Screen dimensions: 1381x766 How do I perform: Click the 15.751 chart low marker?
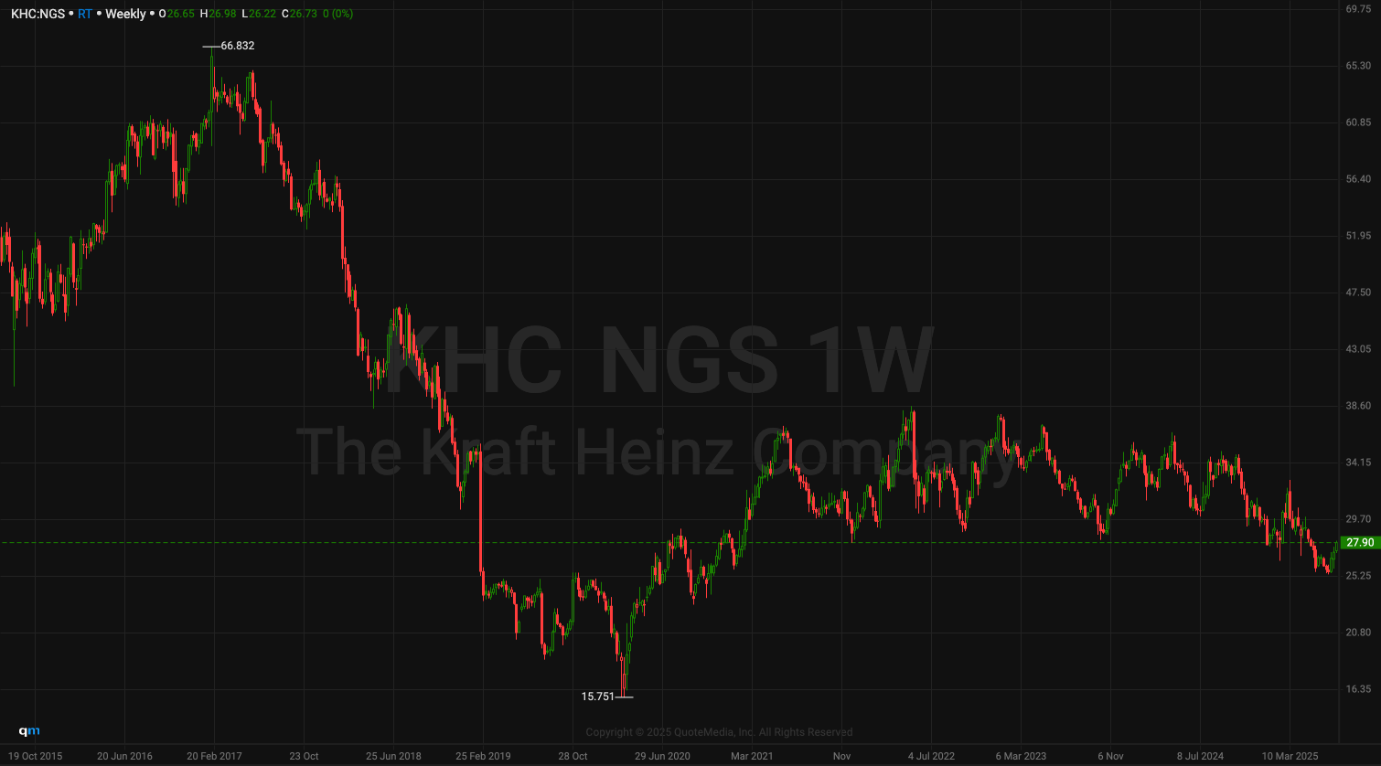[x=598, y=697]
